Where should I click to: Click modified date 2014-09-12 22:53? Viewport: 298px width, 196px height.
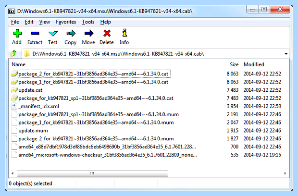click(262, 106)
